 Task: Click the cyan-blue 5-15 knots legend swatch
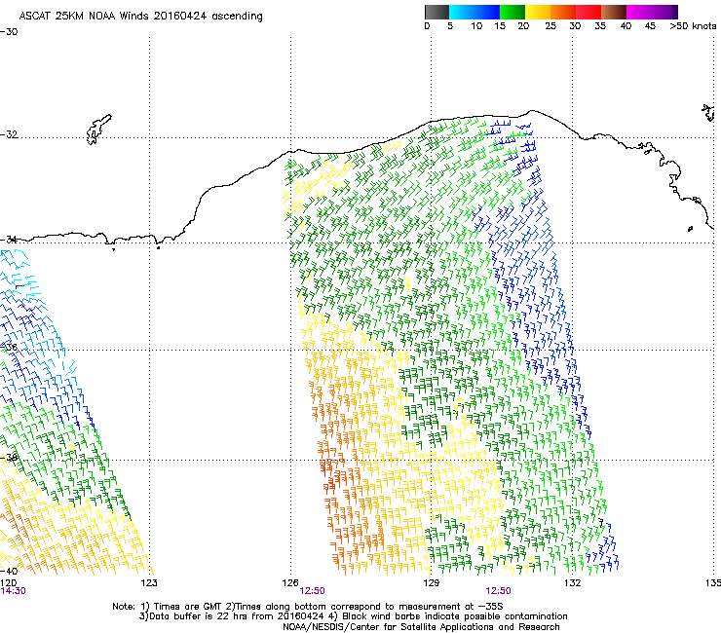point(474,12)
